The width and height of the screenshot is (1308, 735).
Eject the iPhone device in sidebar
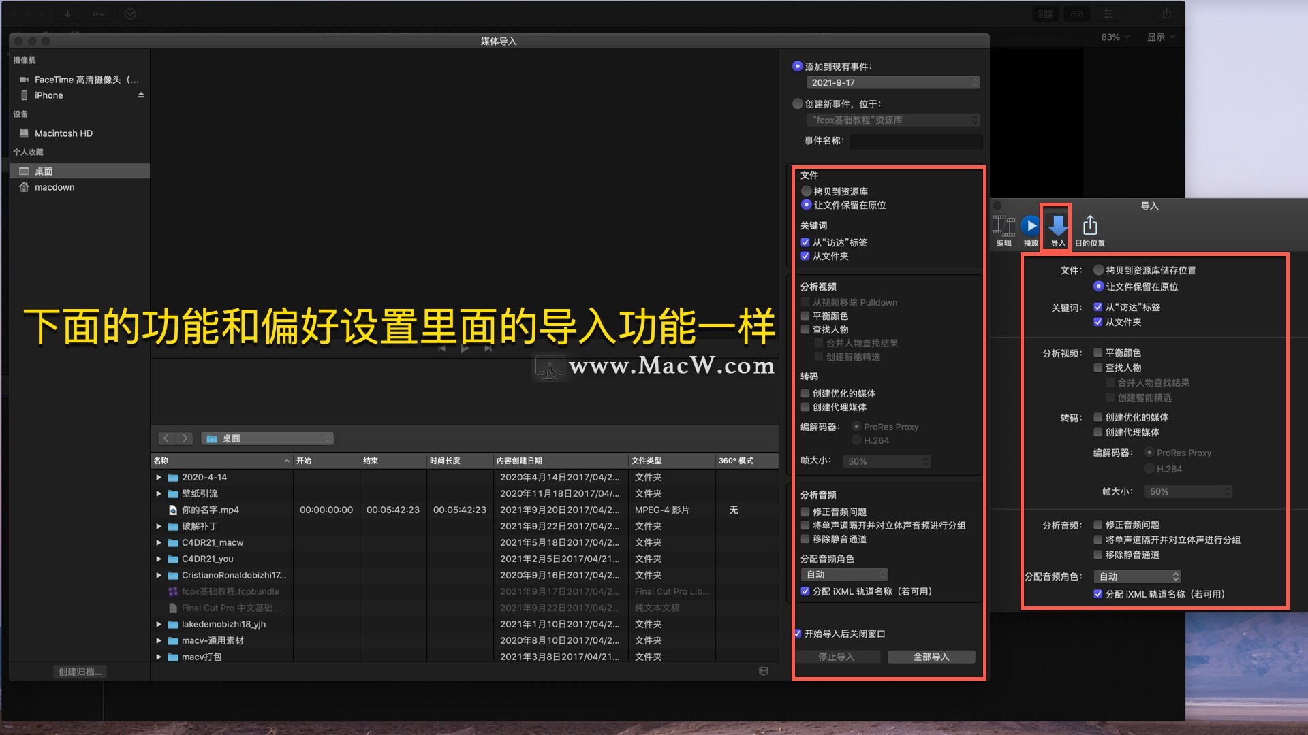tap(141, 95)
